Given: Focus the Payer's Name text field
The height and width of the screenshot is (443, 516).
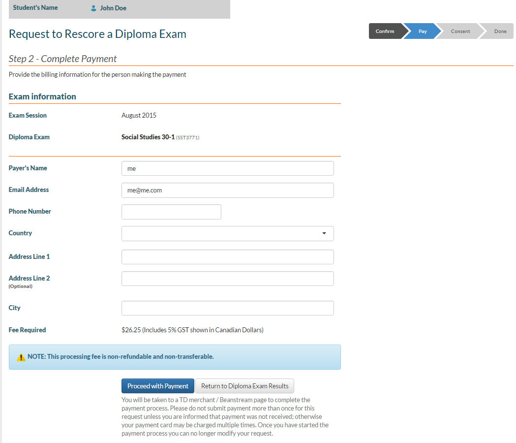Looking at the screenshot, I should tap(227, 168).
